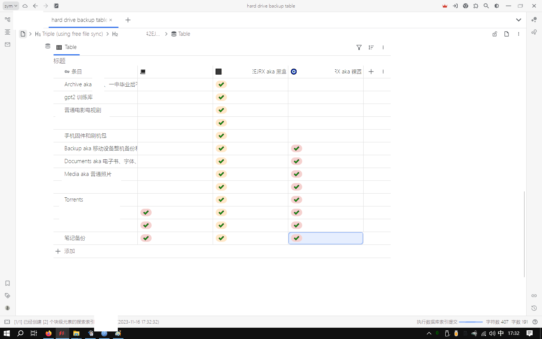Close the hard drive backup table tab
Screen dimensions: 542x339
(111, 20)
